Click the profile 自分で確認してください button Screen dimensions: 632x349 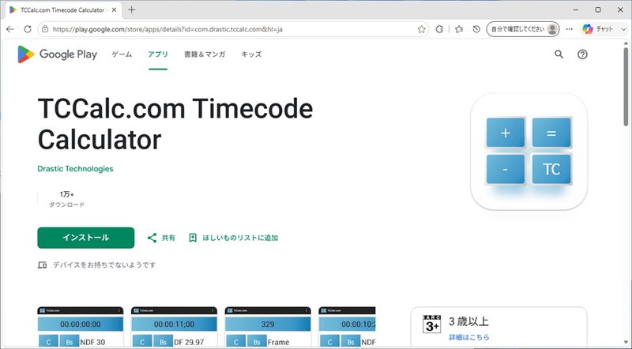click(523, 29)
